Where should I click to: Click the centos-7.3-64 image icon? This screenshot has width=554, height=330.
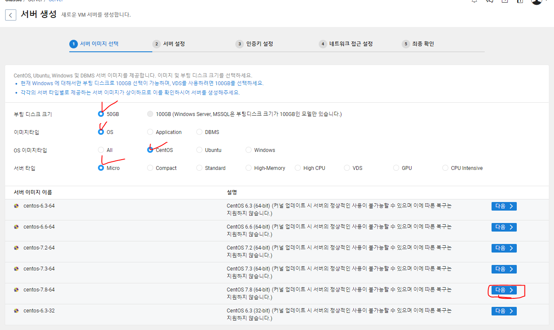pos(16,269)
